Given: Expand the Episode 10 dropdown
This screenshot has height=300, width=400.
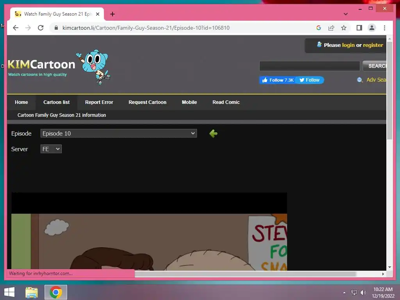Looking at the screenshot, I should (119, 134).
